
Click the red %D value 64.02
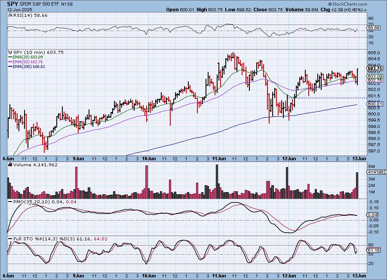[101, 239]
